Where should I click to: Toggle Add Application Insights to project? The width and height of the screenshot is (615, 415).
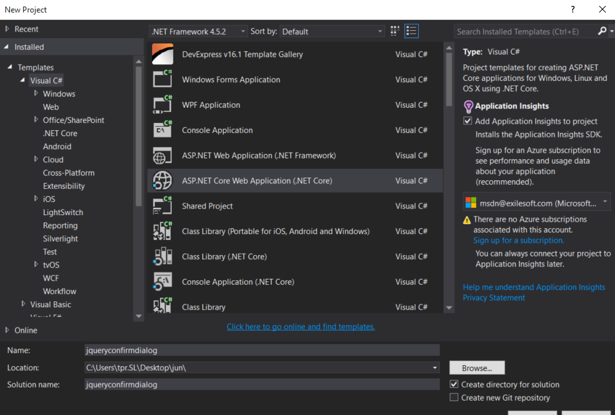point(468,121)
